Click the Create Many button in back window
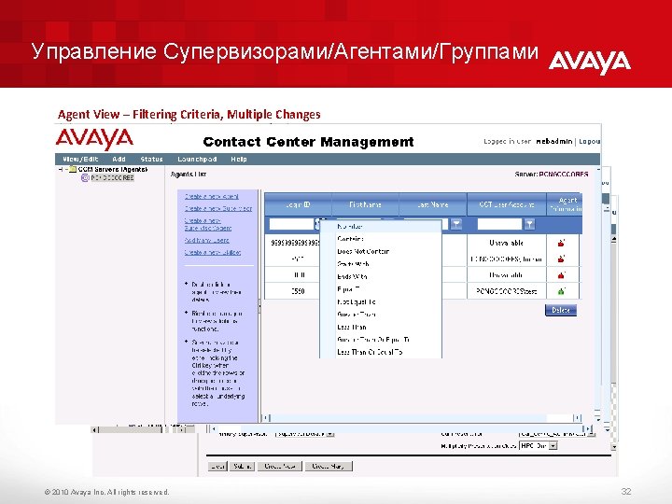The height and width of the screenshot is (504, 672). [x=329, y=466]
